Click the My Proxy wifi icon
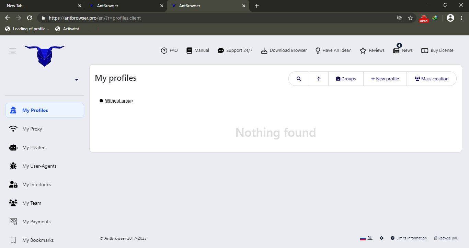Screen dimensions: 469x248 click(13, 129)
